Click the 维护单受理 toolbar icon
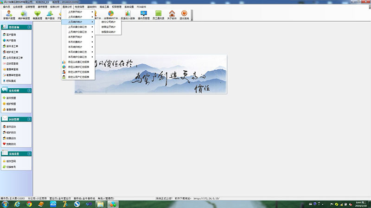The width and height of the screenshot is (371, 208). coord(24,15)
